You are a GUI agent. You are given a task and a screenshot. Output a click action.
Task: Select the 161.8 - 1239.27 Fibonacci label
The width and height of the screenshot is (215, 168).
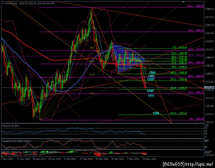tap(179, 88)
